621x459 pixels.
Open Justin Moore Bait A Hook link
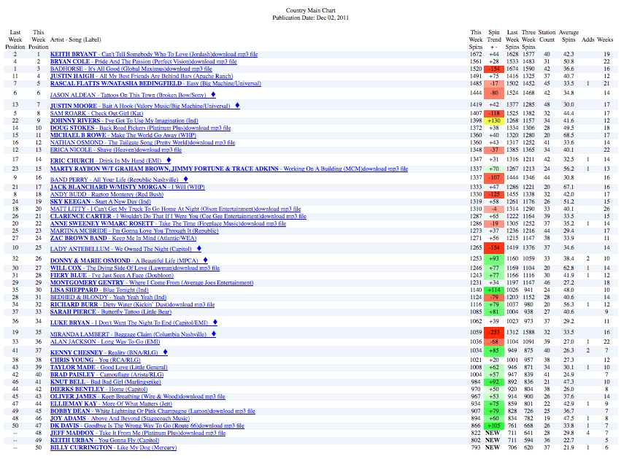coord(140,106)
